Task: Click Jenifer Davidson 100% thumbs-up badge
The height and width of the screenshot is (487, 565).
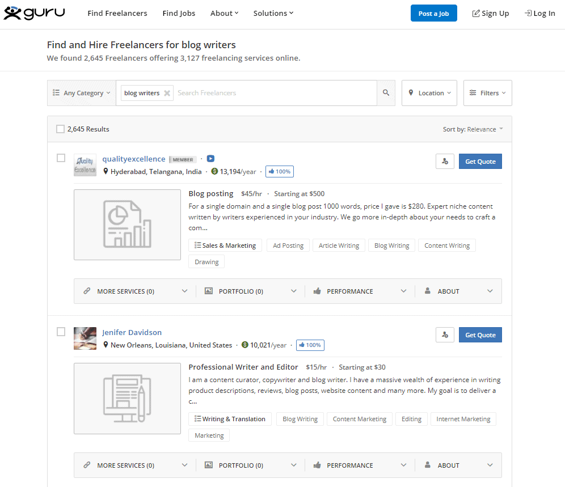Action: tap(310, 345)
